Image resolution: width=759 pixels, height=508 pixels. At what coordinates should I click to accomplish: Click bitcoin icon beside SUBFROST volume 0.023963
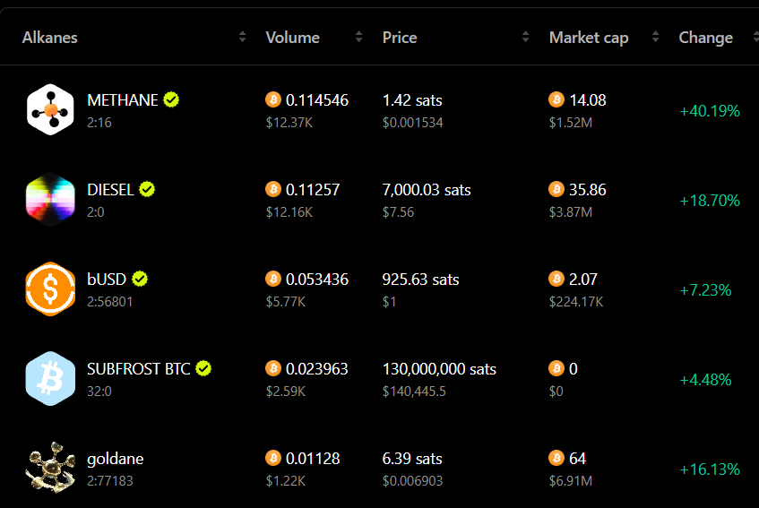[273, 368]
